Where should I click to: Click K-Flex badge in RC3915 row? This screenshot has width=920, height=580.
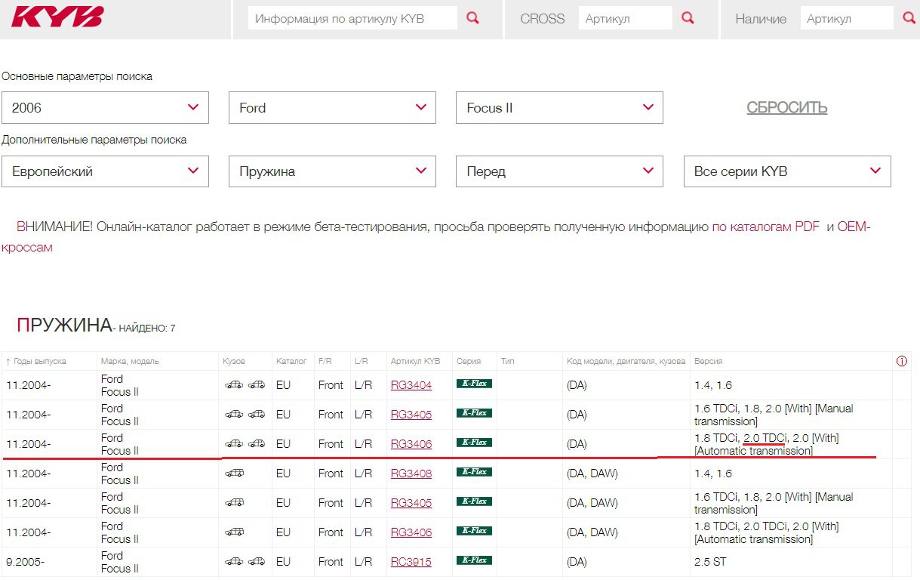474,561
